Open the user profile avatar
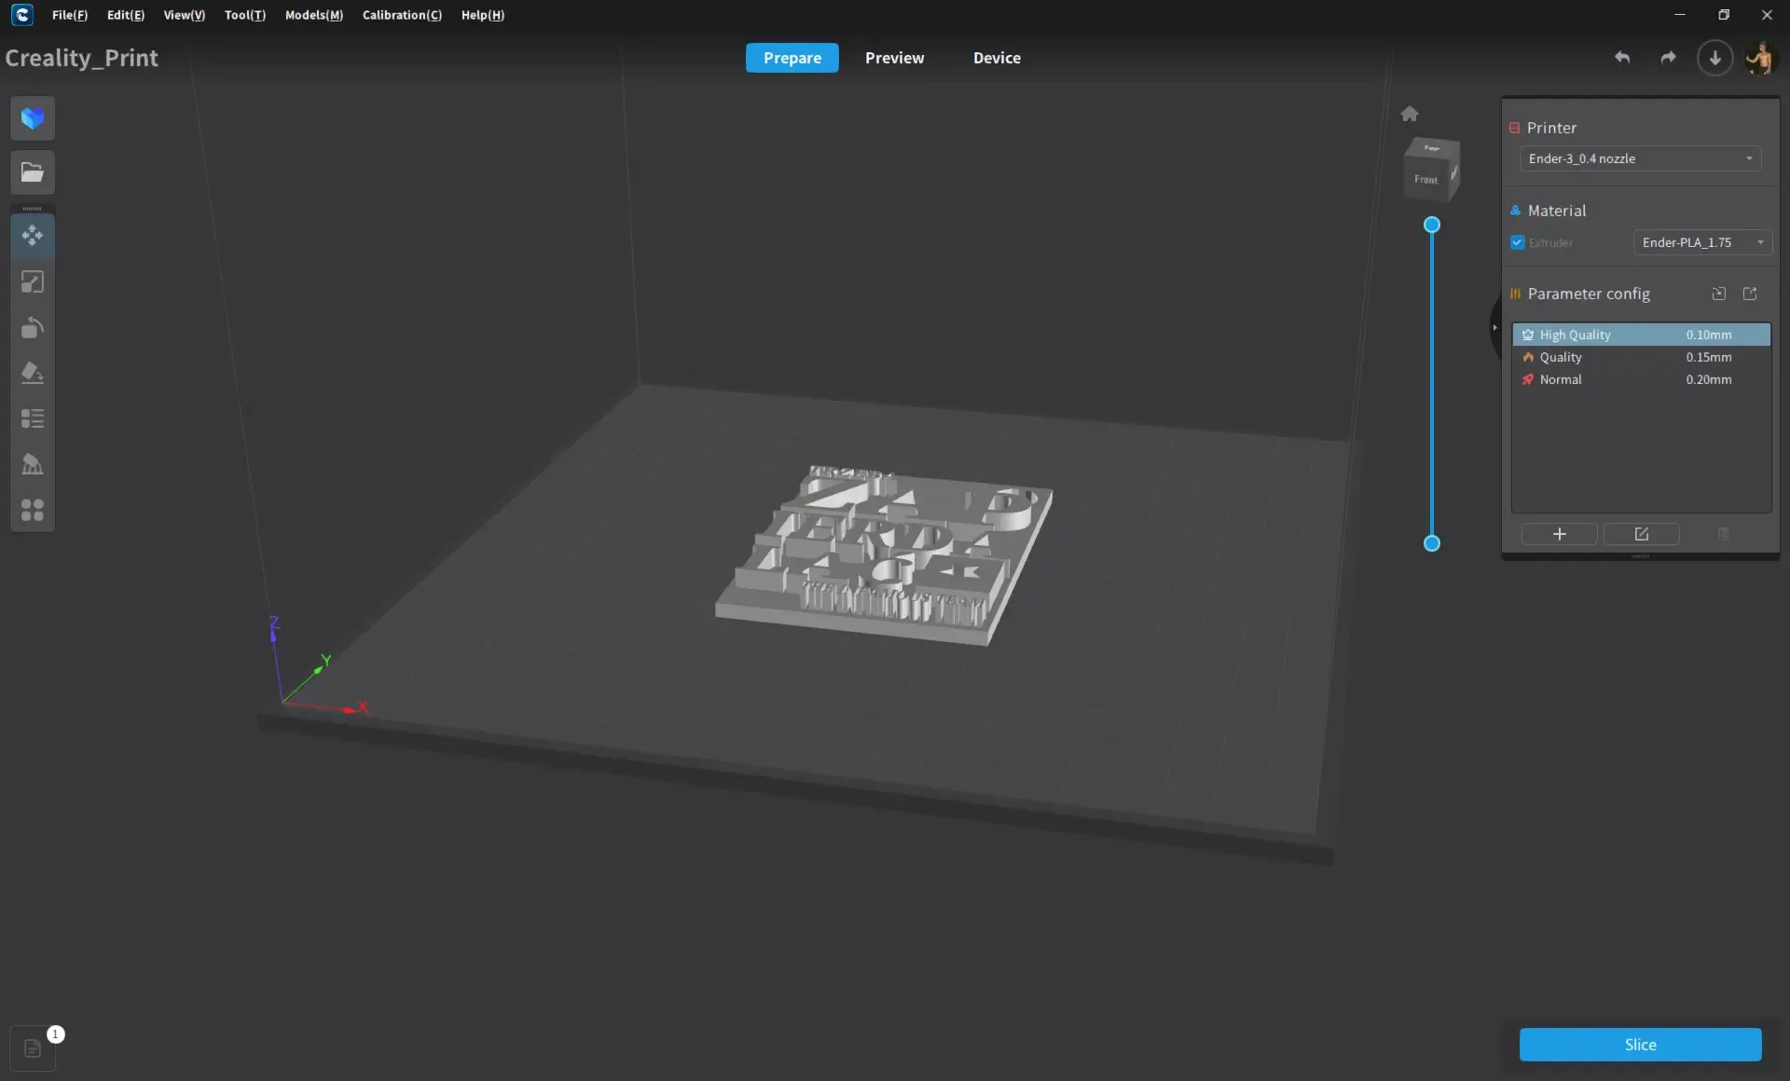1790x1081 pixels. click(1760, 58)
